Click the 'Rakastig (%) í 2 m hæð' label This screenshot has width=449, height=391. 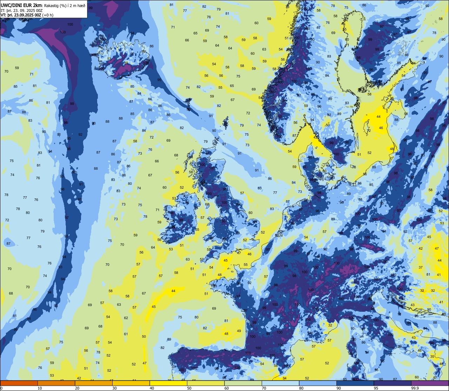coord(65,5)
